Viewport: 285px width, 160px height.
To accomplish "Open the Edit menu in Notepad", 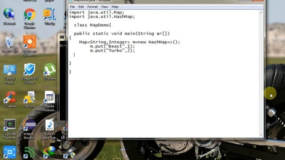I will click(x=81, y=7).
